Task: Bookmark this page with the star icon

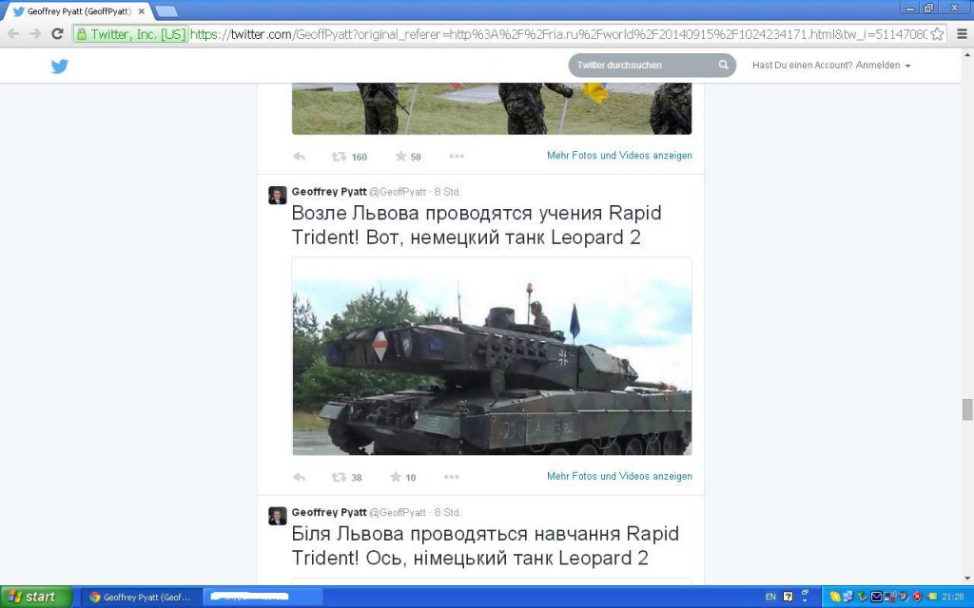Action: click(x=937, y=34)
